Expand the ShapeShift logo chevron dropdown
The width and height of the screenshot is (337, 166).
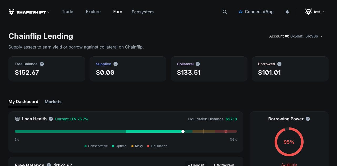click(x=48, y=12)
